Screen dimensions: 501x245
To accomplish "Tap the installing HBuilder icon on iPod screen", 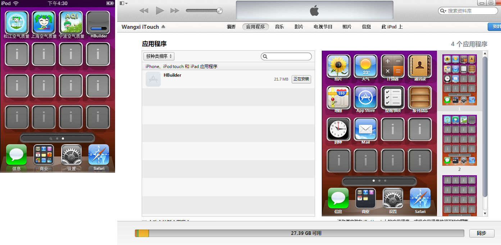I will click(x=98, y=22).
